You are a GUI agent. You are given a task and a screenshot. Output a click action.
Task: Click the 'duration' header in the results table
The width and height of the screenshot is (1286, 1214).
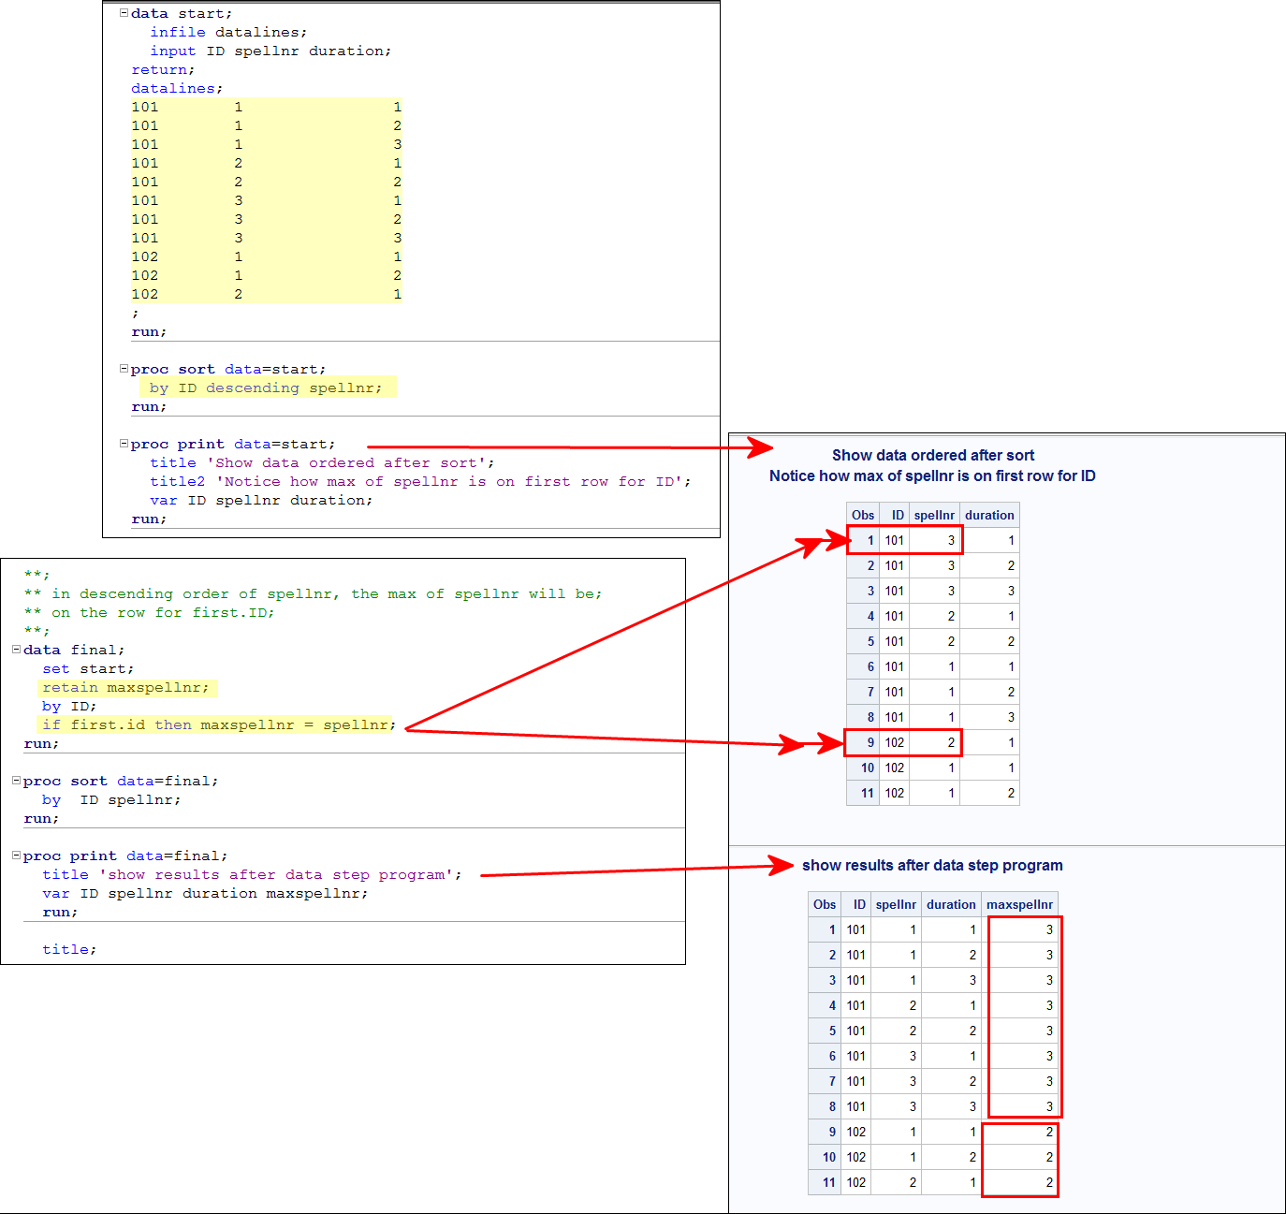coord(951,904)
